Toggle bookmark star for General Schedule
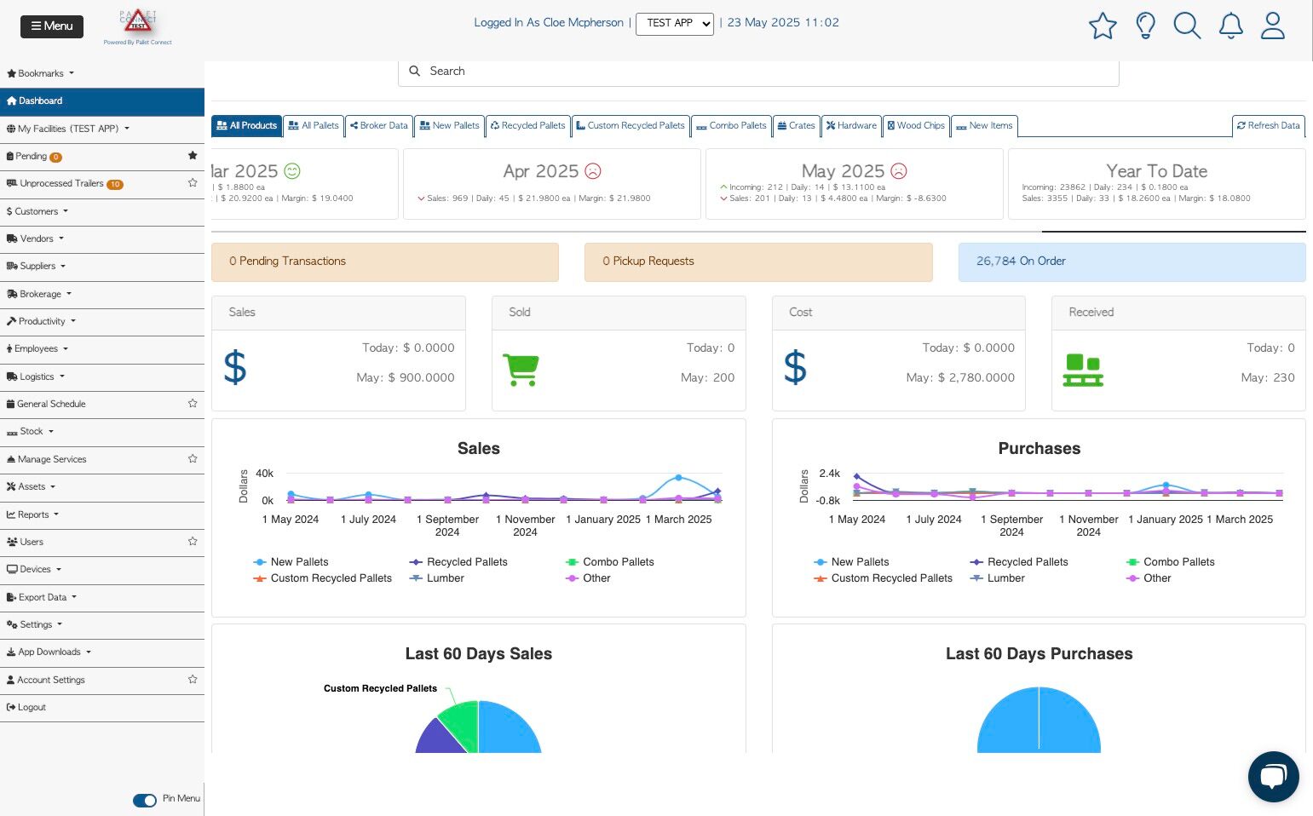Screen dimensions: 1313x816 [193, 404]
